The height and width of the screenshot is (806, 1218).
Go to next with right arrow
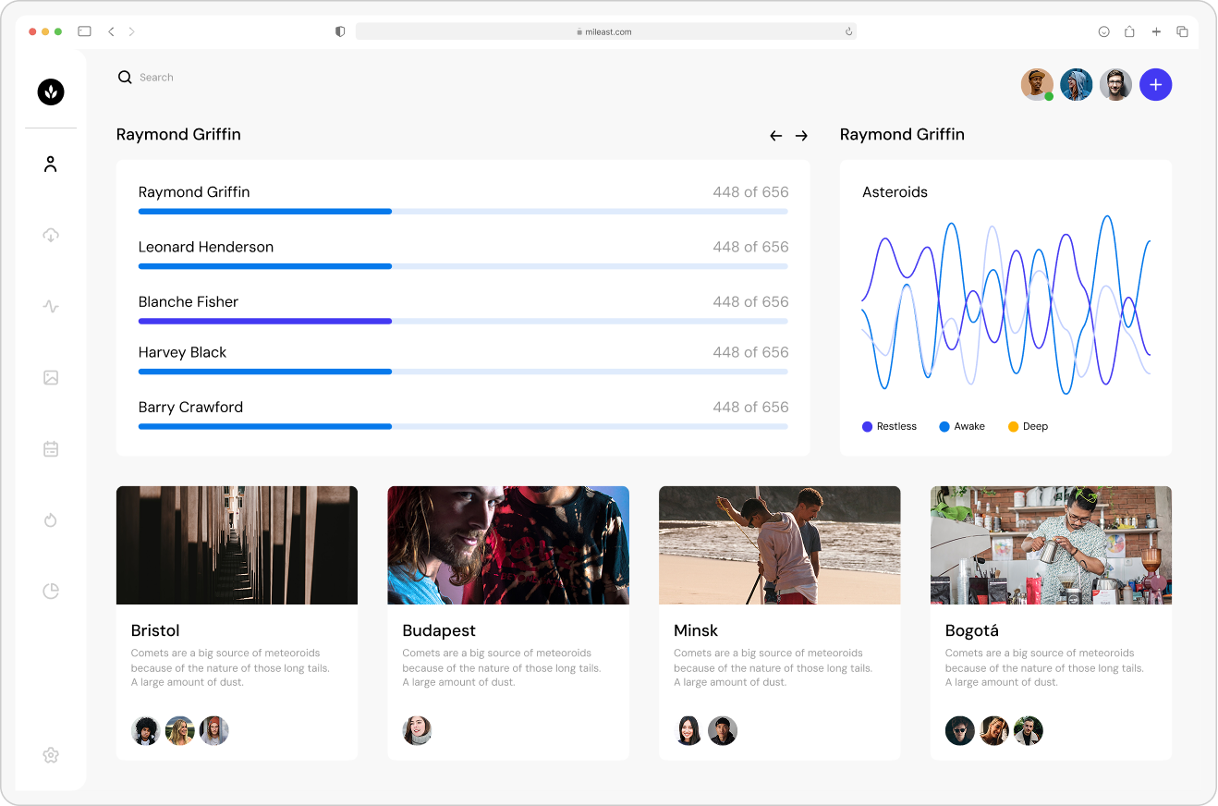(801, 136)
